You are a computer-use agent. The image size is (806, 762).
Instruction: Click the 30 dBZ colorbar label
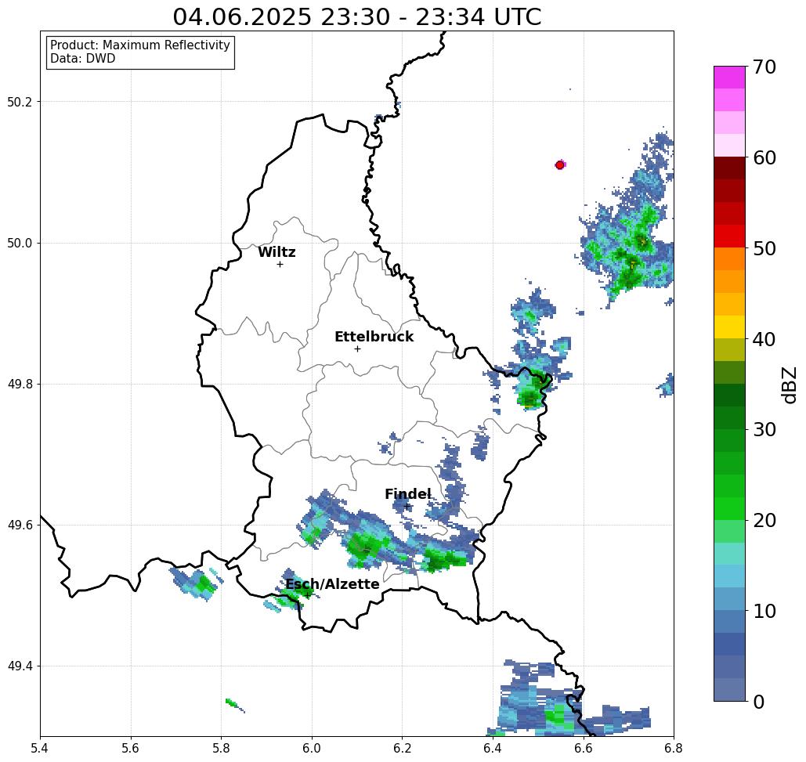coord(764,430)
